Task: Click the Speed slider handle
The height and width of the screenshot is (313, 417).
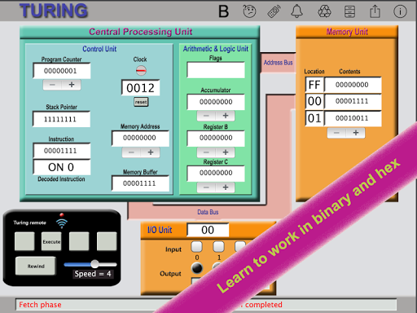Action: click(x=94, y=264)
